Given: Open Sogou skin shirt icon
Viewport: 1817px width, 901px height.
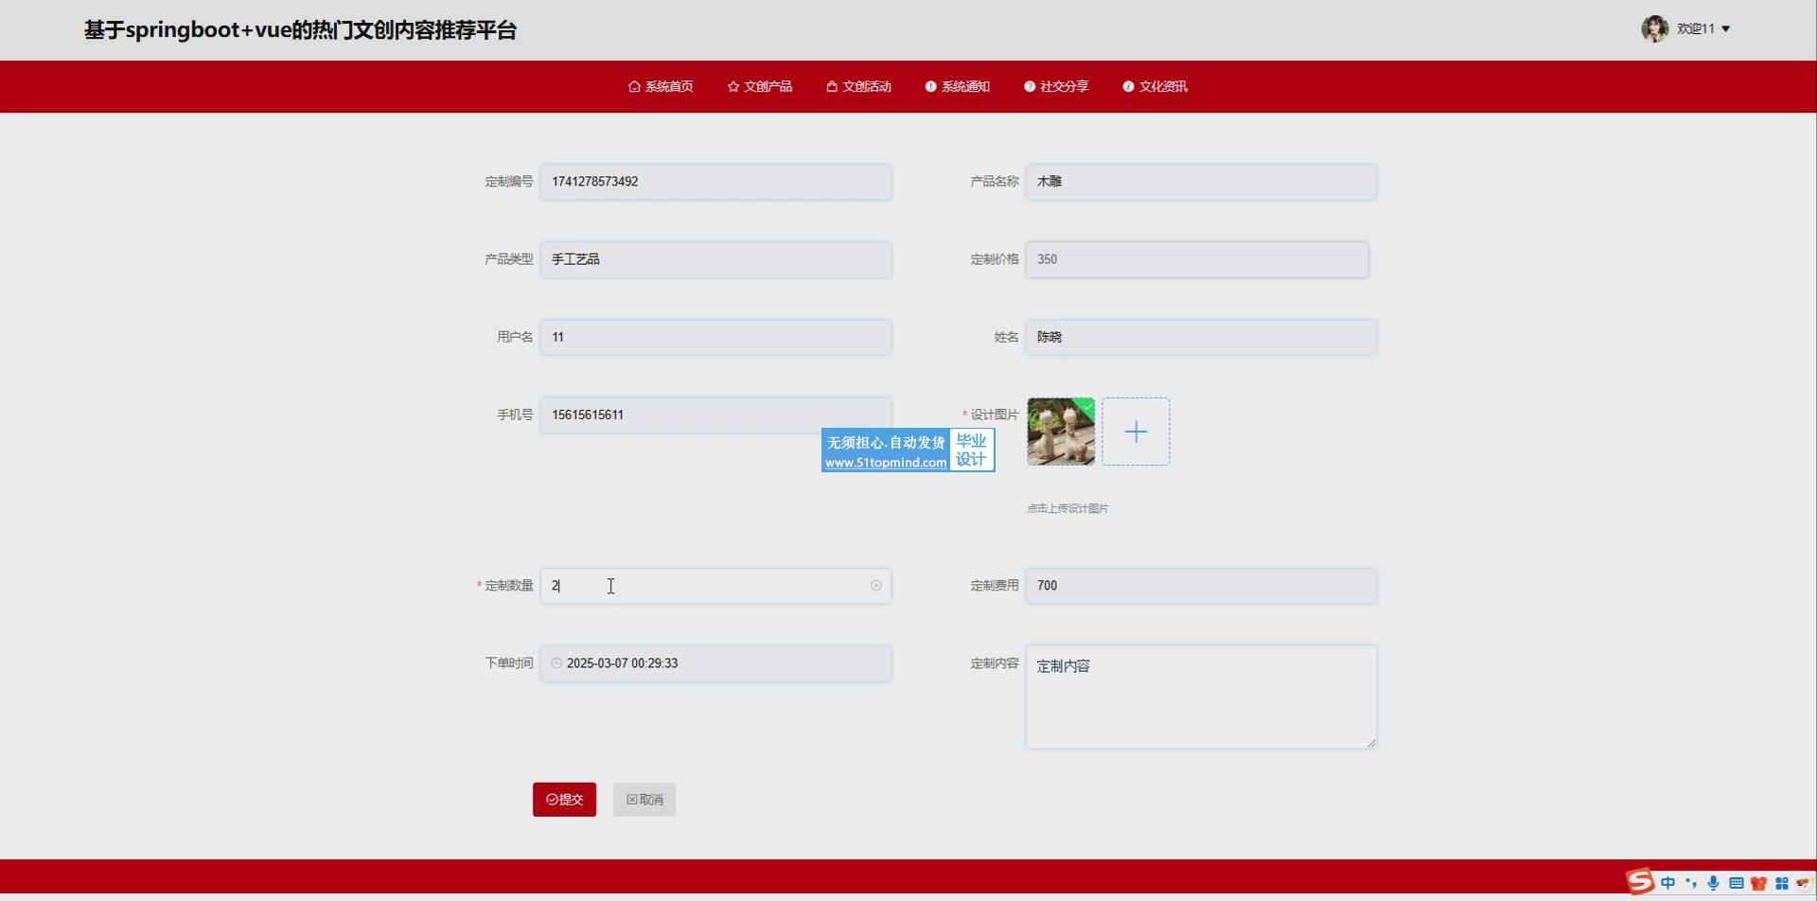Looking at the screenshot, I should coord(1758,883).
